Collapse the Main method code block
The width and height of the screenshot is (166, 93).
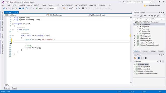pos(13,35)
